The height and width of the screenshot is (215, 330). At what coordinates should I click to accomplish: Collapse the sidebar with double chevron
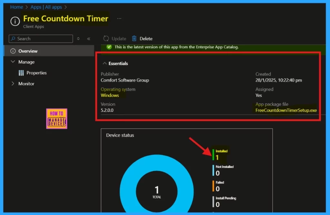click(x=89, y=39)
